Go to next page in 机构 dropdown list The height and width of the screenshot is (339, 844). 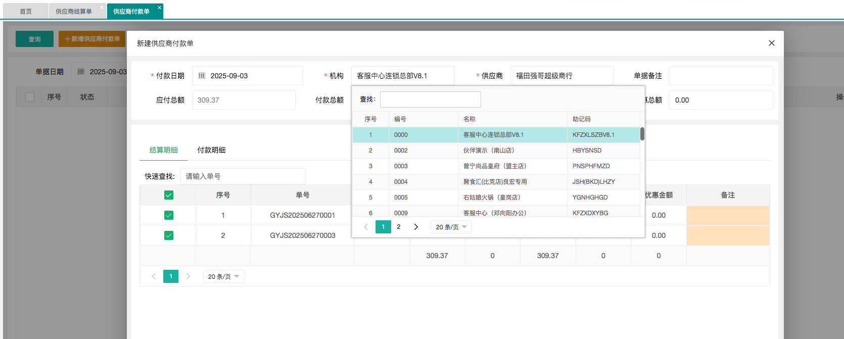point(416,227)
